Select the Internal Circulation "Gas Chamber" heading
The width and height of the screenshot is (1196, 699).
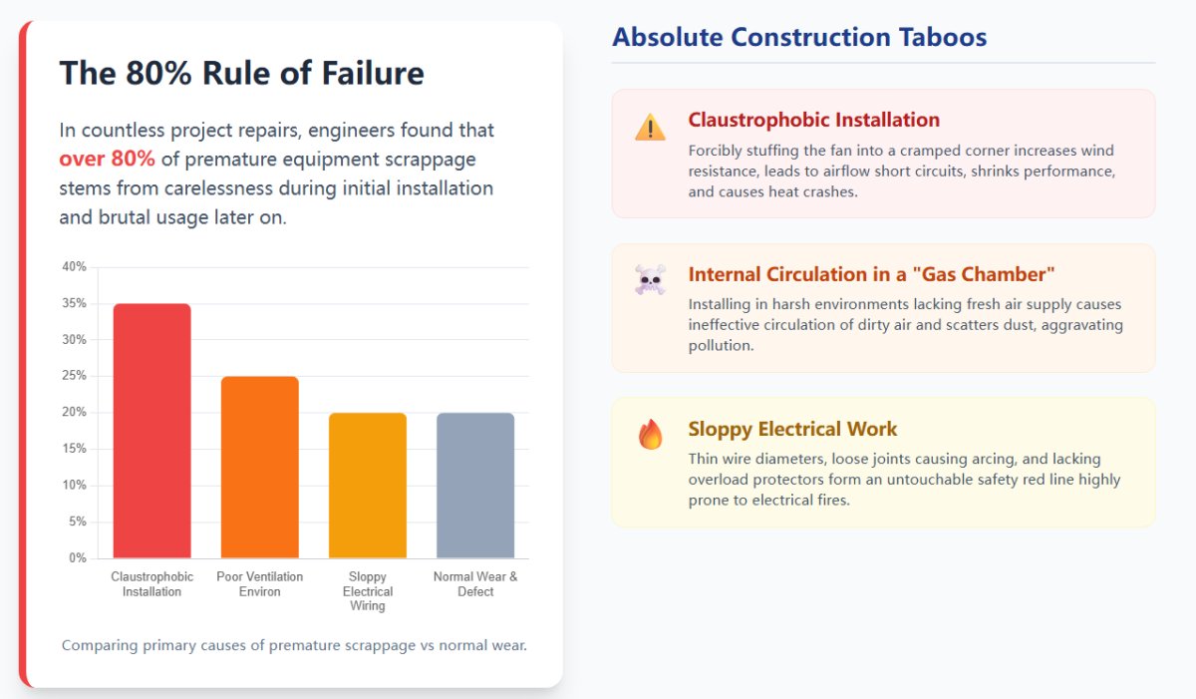click(871, 274)
